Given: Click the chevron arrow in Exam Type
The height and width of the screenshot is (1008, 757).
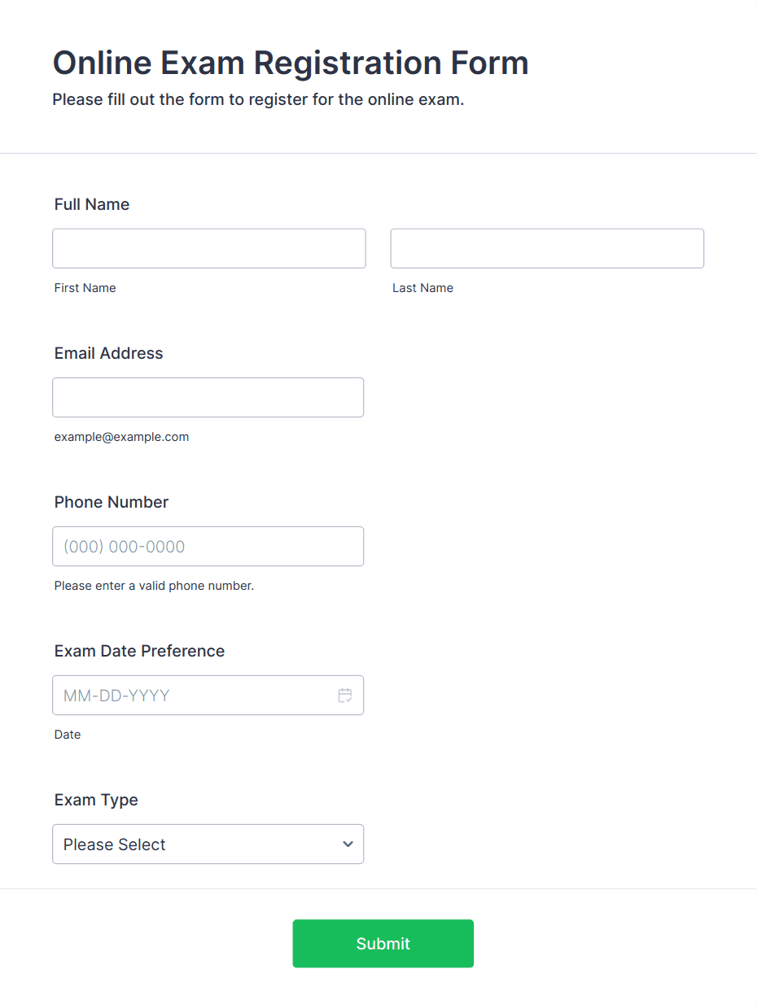Looking at the screenshot, I should point(348,844).
